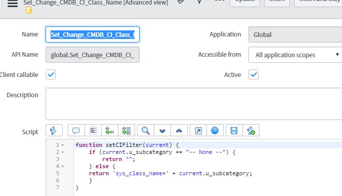Viewport: 342px width, 196px height.
Task: Uncheck the Active checkbox
Action: coord(253,74)
